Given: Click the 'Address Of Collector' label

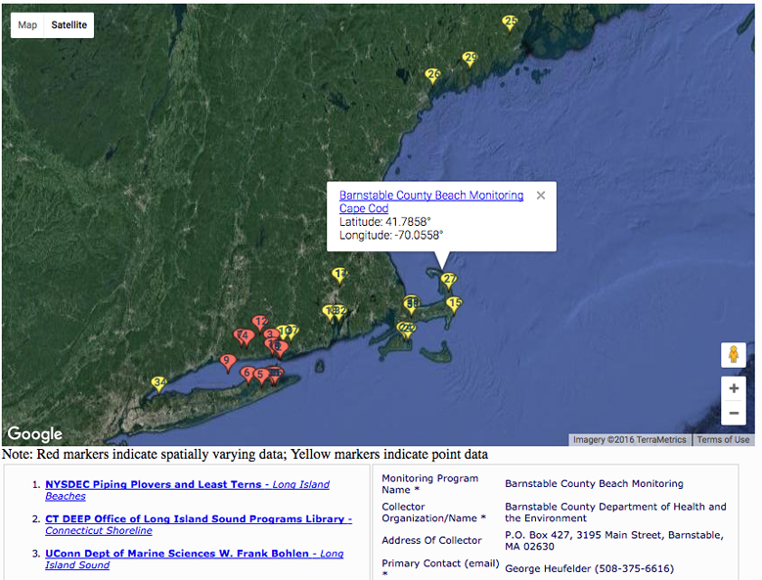Looking at the screenshot, I should (431, 540).
